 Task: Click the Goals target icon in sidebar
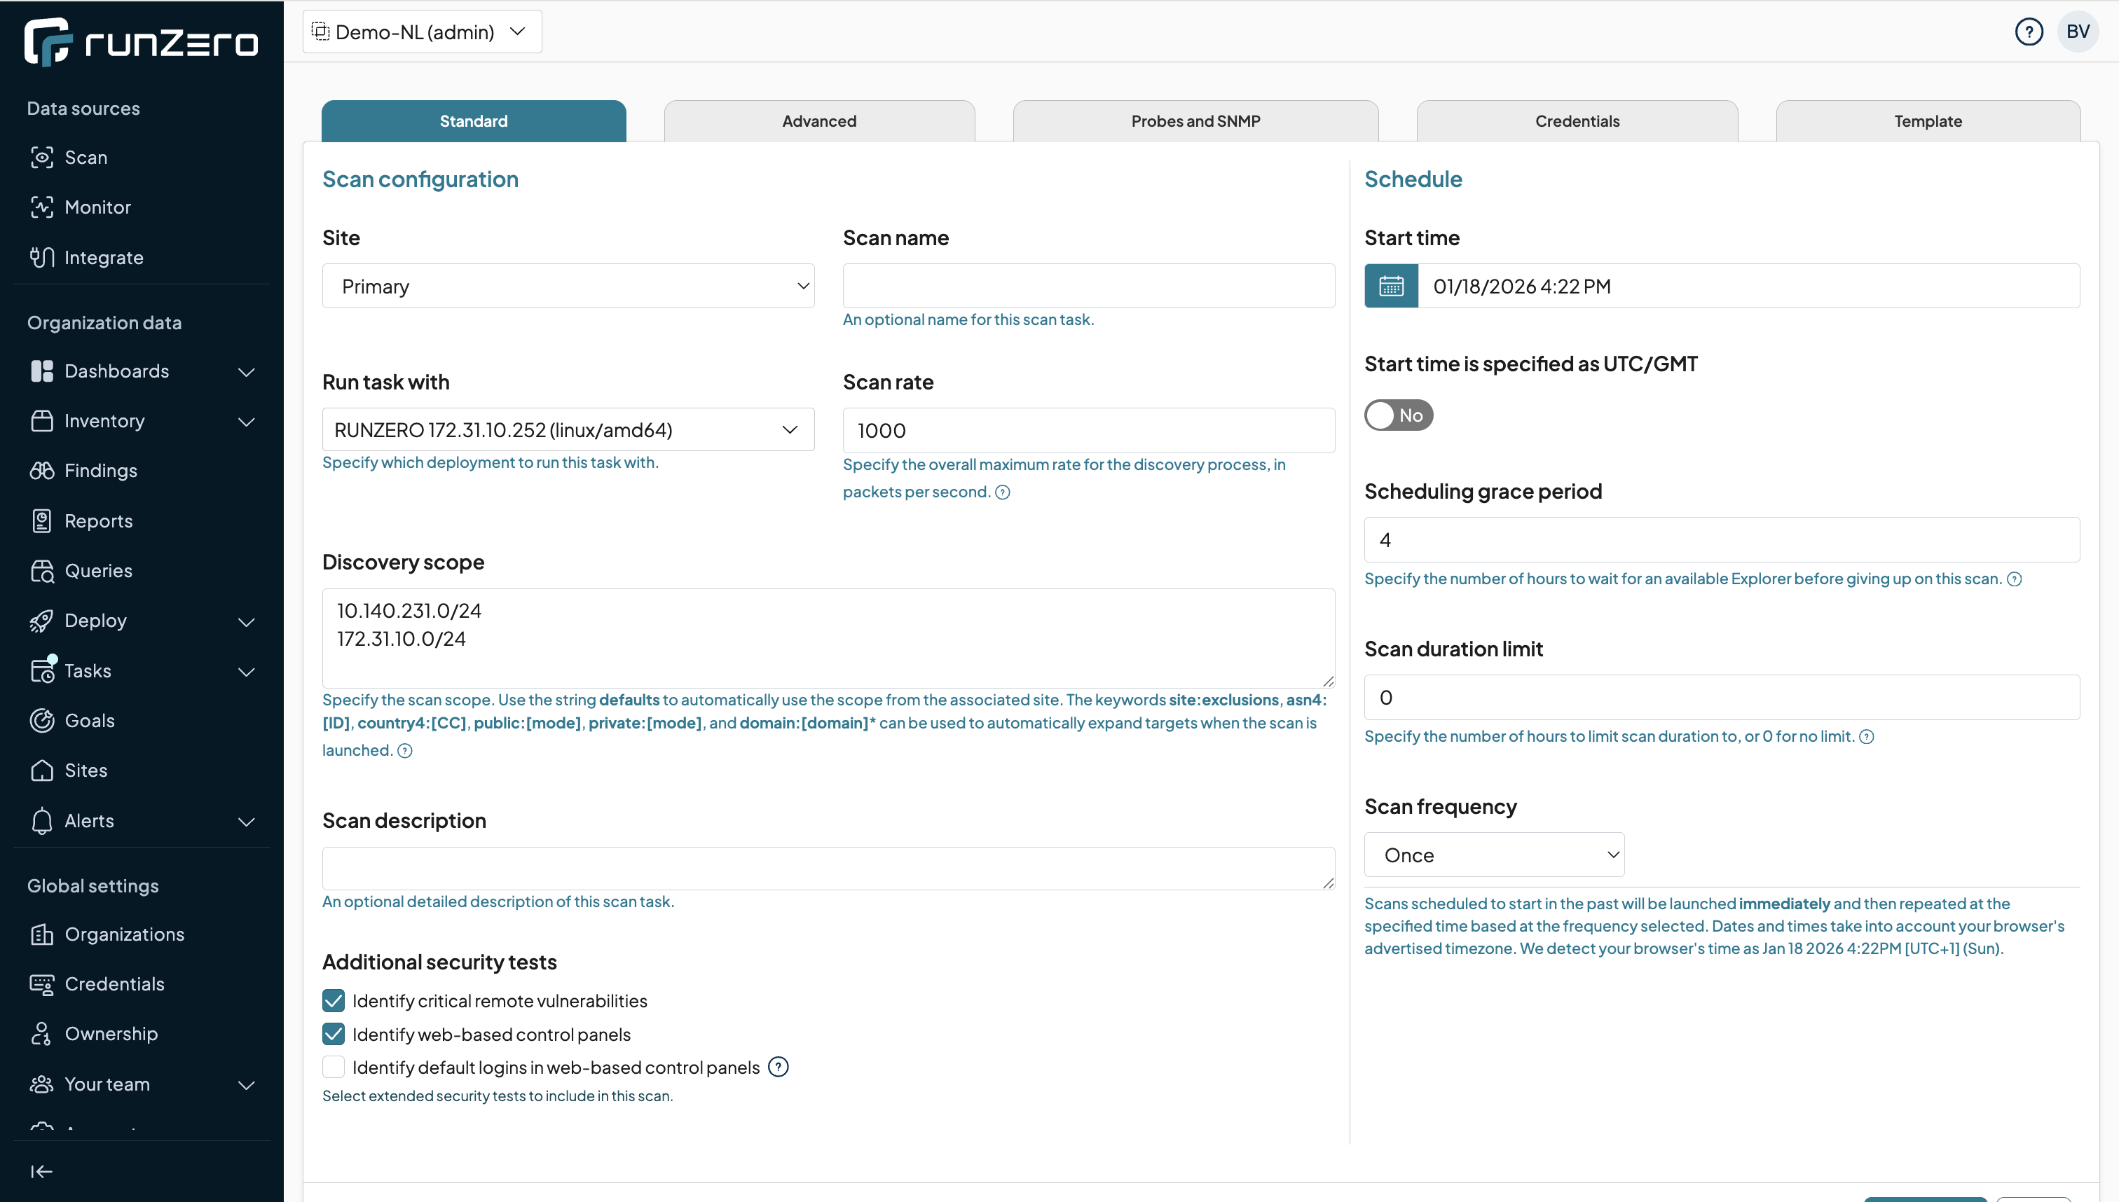[41, 721]
